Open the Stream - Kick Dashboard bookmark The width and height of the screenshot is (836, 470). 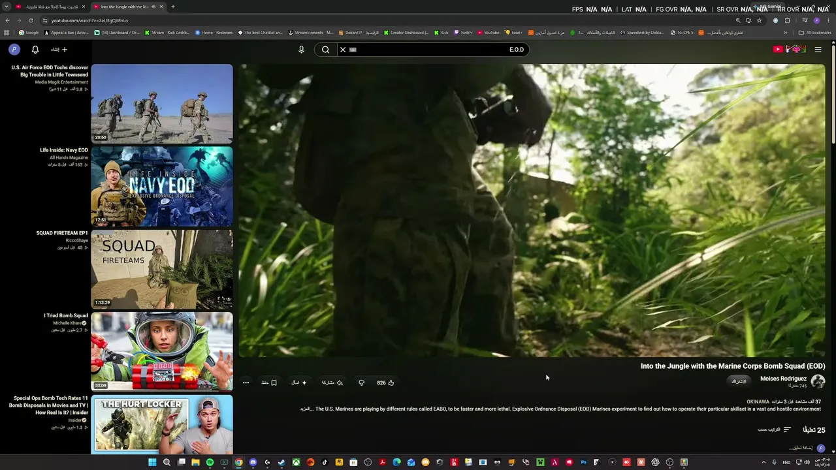coord(167,33)
